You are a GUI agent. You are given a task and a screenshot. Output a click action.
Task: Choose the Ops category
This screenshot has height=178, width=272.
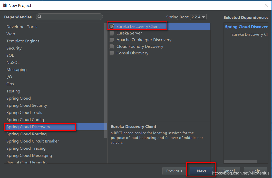pyautogui.click(x=54, y=84)
